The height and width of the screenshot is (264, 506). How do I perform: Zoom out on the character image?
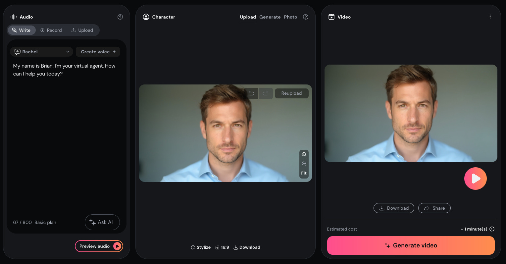(304, 164)
